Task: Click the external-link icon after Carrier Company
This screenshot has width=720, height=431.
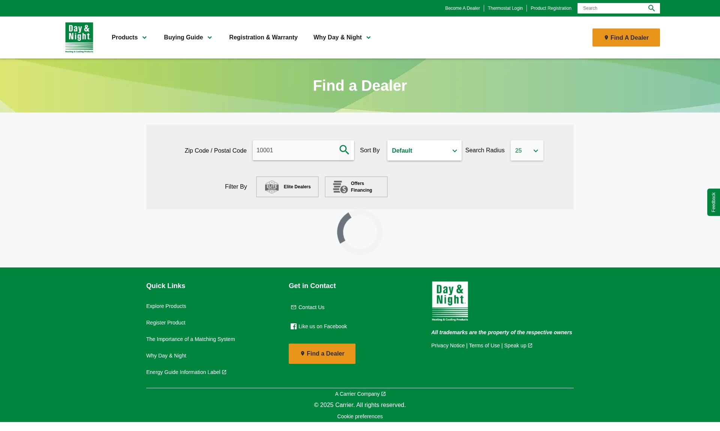Action: [383, 394]
